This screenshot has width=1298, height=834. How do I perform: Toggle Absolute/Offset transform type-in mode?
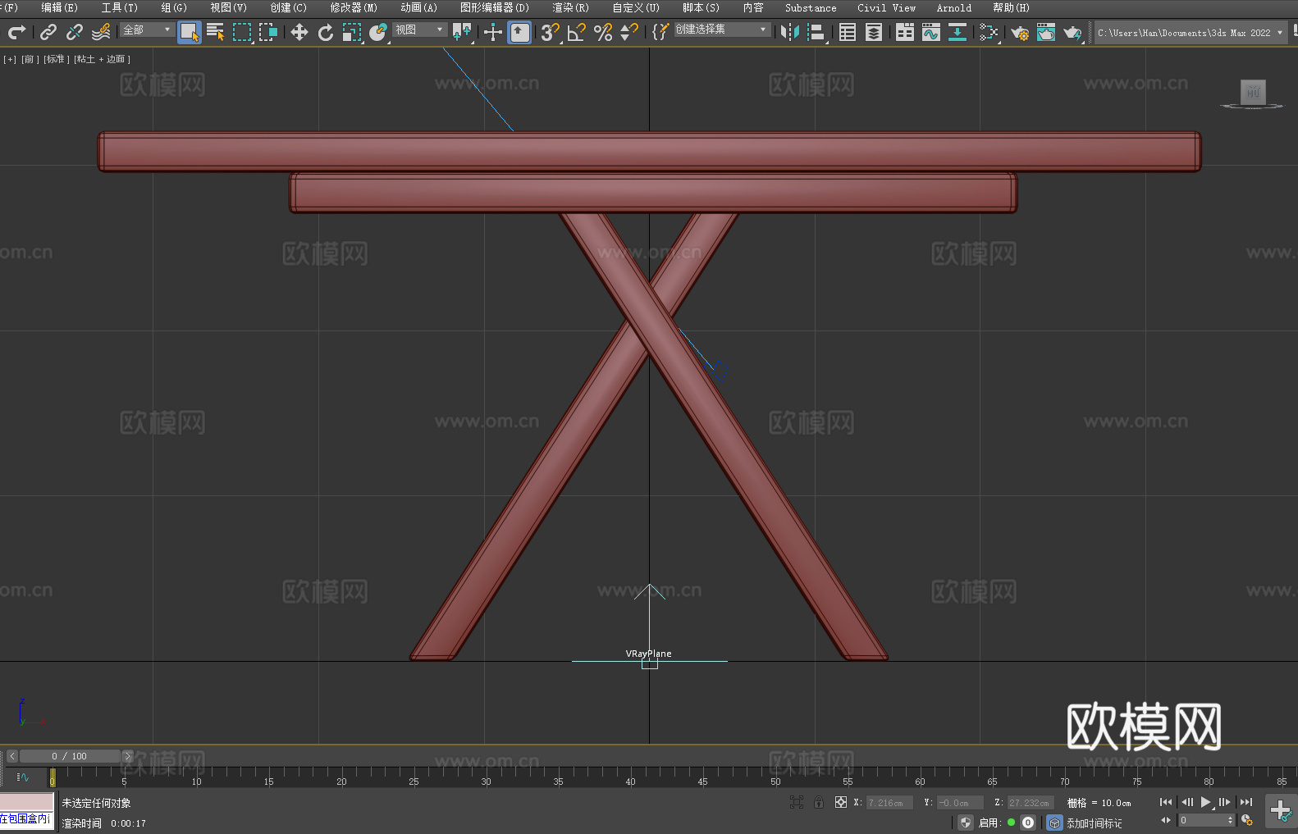point(840,802)
